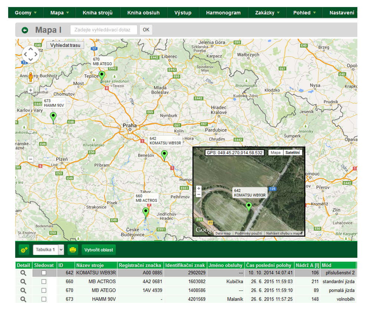The height and width of the screenshot is (311, 367).
Task: Click the green back arrow icon
Action: [x=25, y=30]
